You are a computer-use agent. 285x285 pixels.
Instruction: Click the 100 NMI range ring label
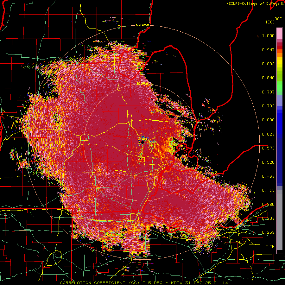pos(142,25)
